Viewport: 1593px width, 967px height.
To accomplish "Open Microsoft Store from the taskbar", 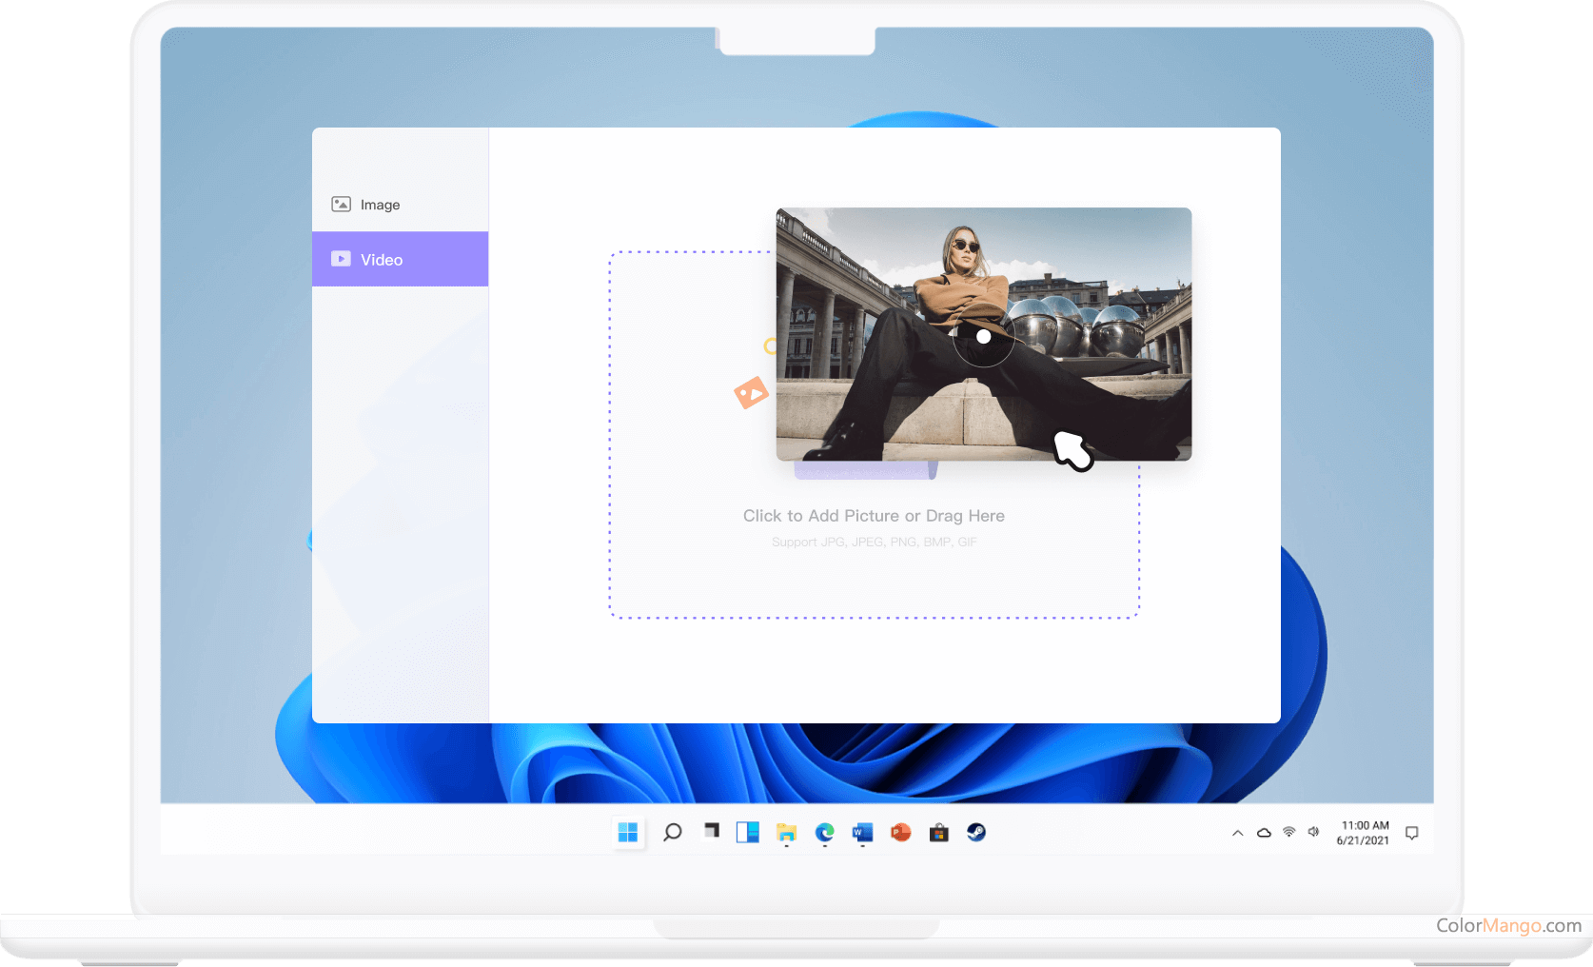I will 939,833.
